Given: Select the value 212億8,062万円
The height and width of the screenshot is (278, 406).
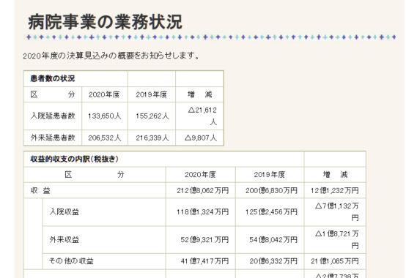Looking at the screenshot, I should [203, 191].
